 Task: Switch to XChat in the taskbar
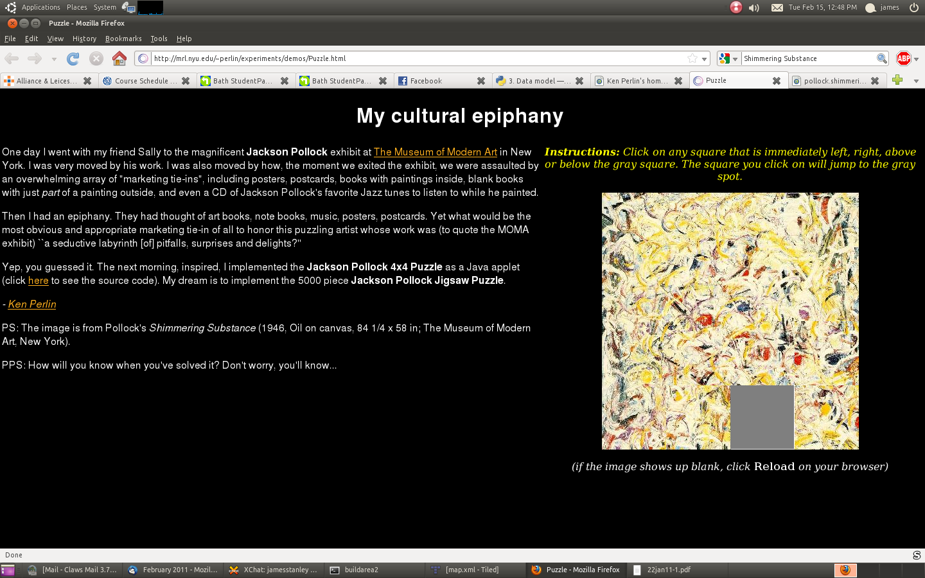274,570
